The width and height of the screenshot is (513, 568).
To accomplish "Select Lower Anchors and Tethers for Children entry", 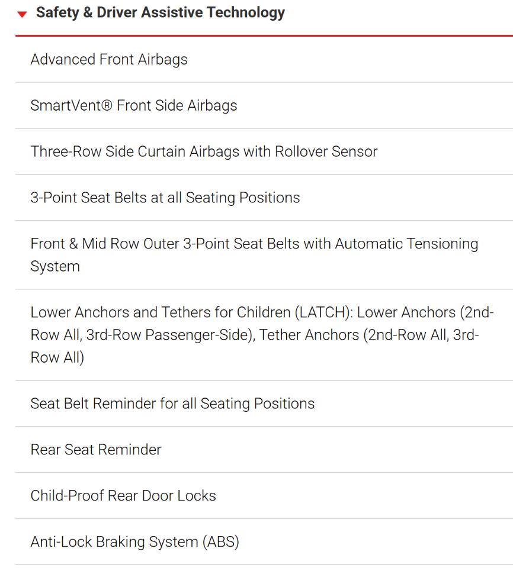I will [x=264, y=335].
